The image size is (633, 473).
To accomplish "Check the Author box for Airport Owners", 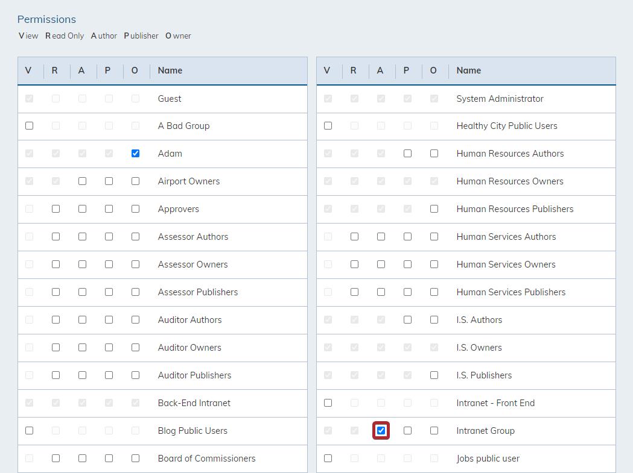I will pyautogui.click(x=82, y=181).
